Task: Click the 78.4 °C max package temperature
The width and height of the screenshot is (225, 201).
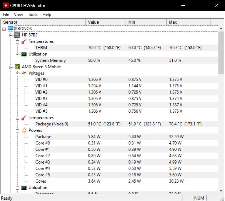Action: (185, 124)
